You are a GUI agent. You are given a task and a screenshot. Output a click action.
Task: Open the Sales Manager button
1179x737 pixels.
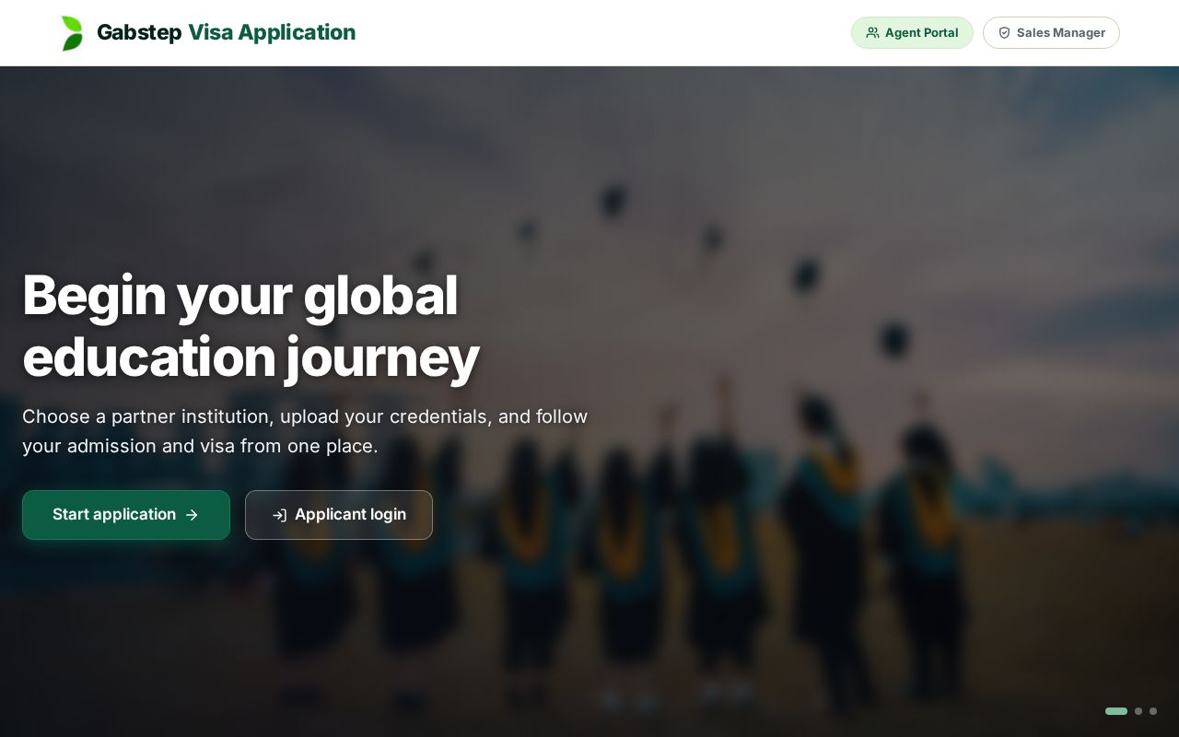[1051, 32]
